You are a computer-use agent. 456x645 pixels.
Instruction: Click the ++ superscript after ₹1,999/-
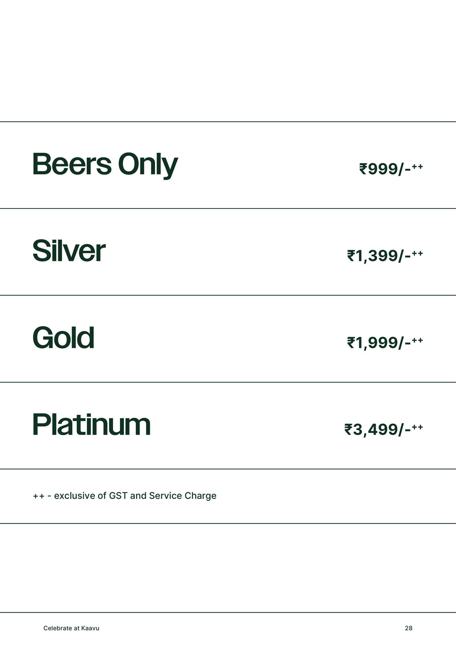(x=417, y=340)
